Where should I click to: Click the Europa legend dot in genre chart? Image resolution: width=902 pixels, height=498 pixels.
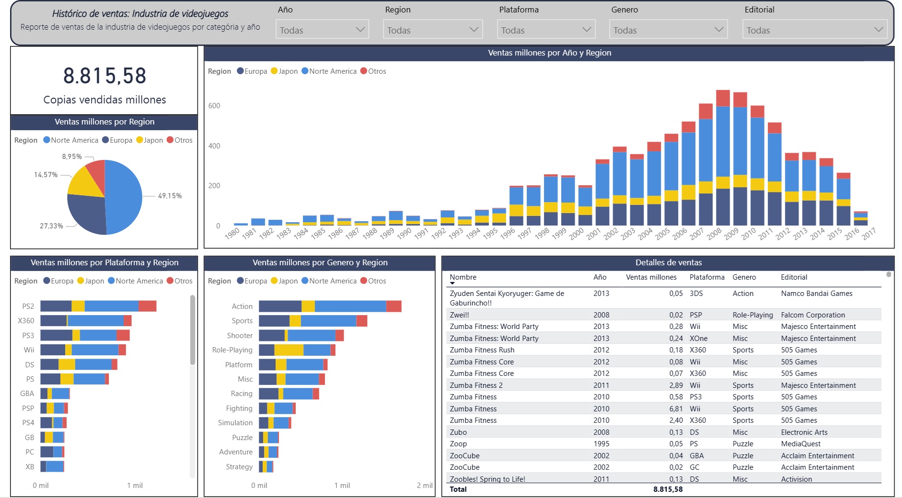click(x=241, y=281)
